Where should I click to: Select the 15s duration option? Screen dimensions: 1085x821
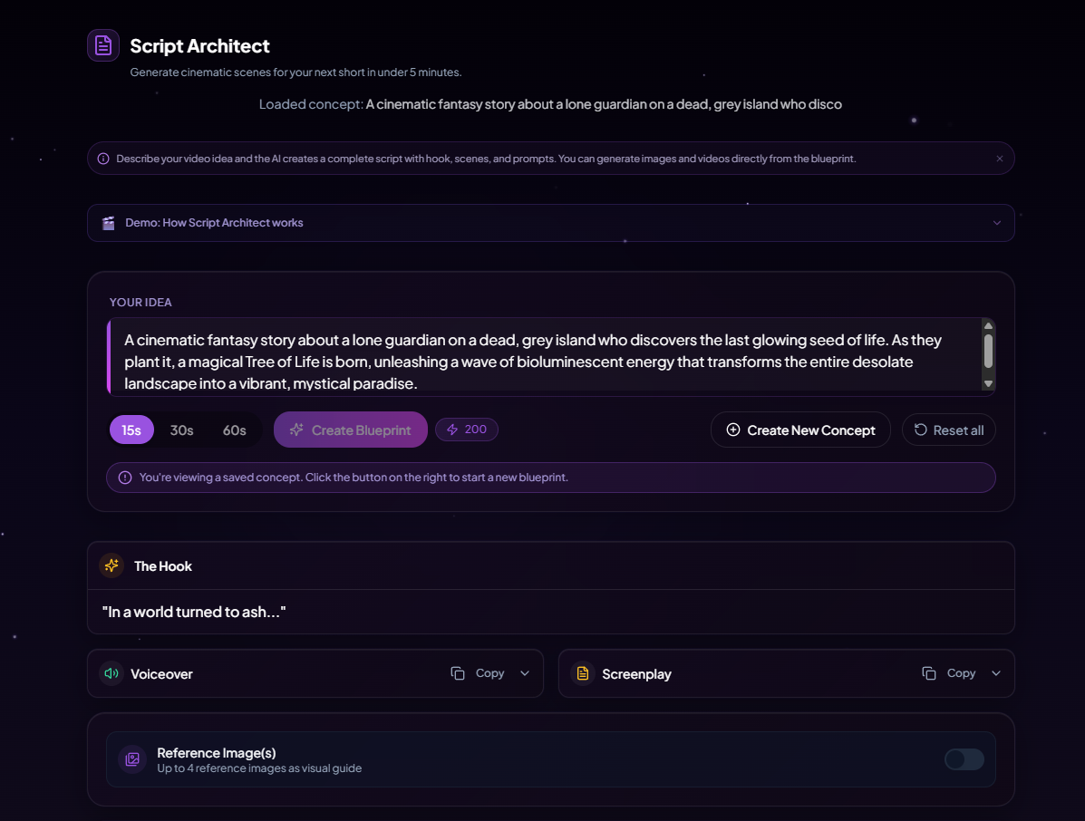131,430
